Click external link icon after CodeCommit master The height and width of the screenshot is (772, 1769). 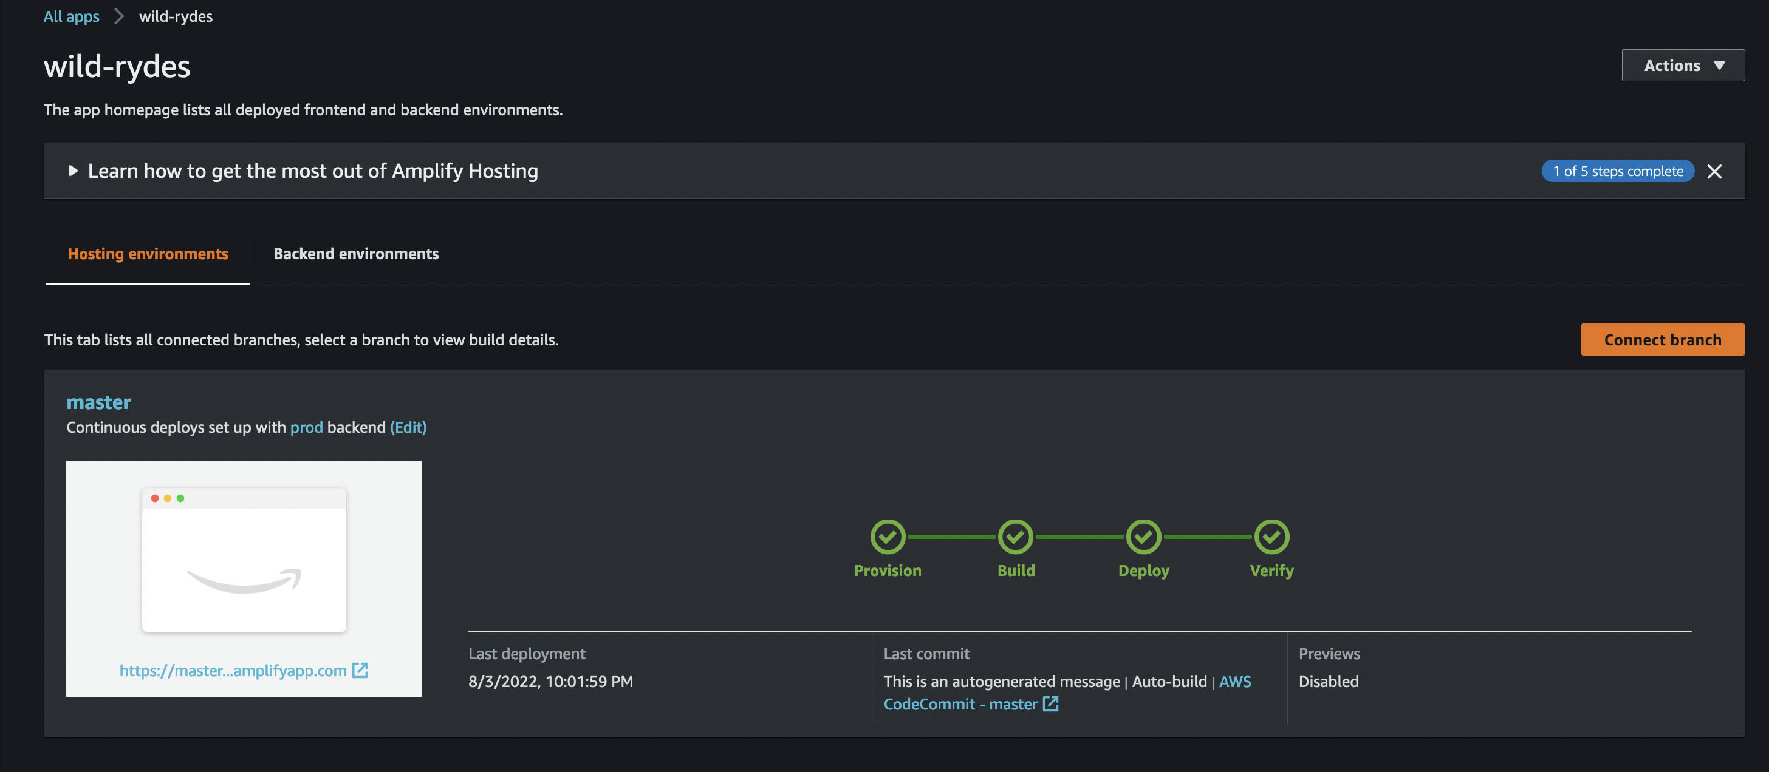pyautogui.click(x=1051, y=703)
